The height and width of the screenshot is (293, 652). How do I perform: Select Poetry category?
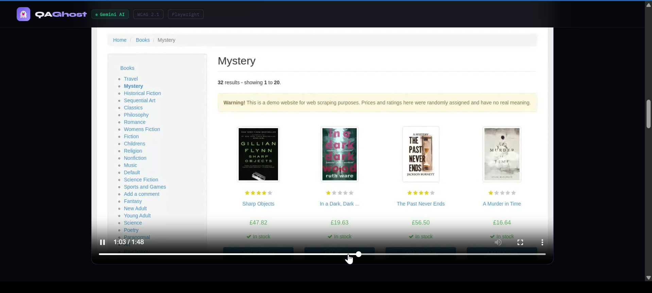pyautogui.click(x=131, y=230)
